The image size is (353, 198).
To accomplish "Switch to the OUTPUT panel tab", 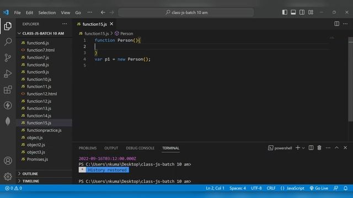I will point(111,148).
